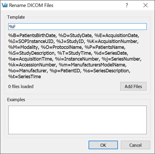Image resolution: width=155 pixels, height=154 pixels.
Task: Click inside the Examples list box
Action: [77, 120]
